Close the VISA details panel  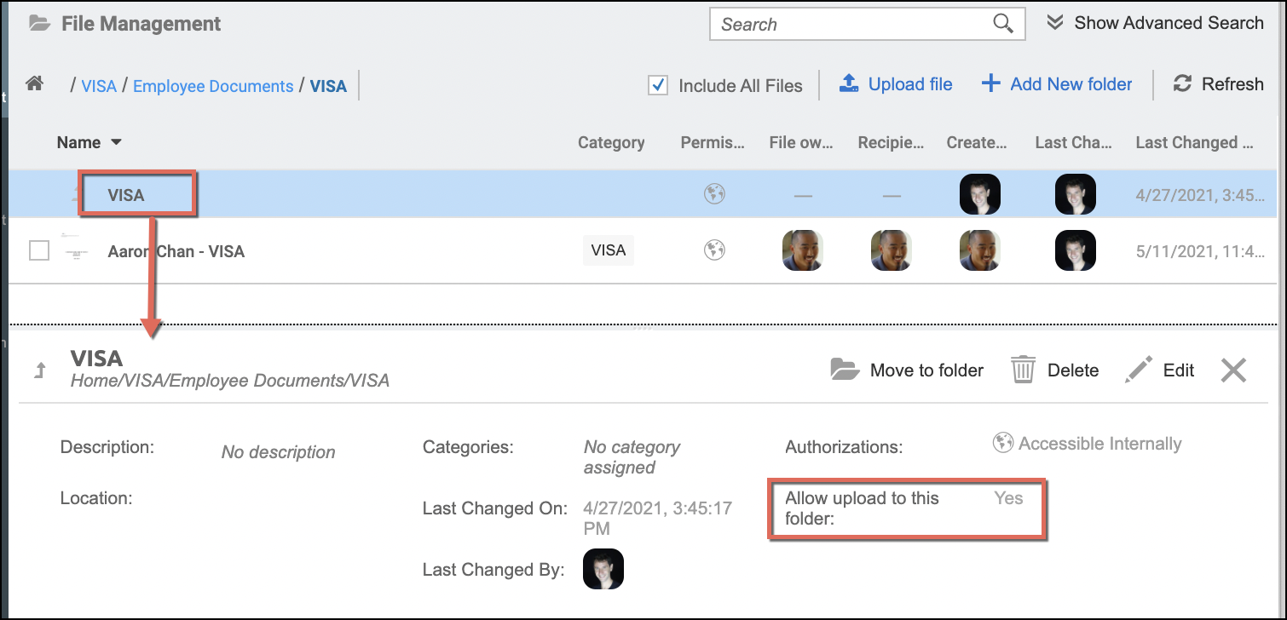click(x=1233, y=370)
